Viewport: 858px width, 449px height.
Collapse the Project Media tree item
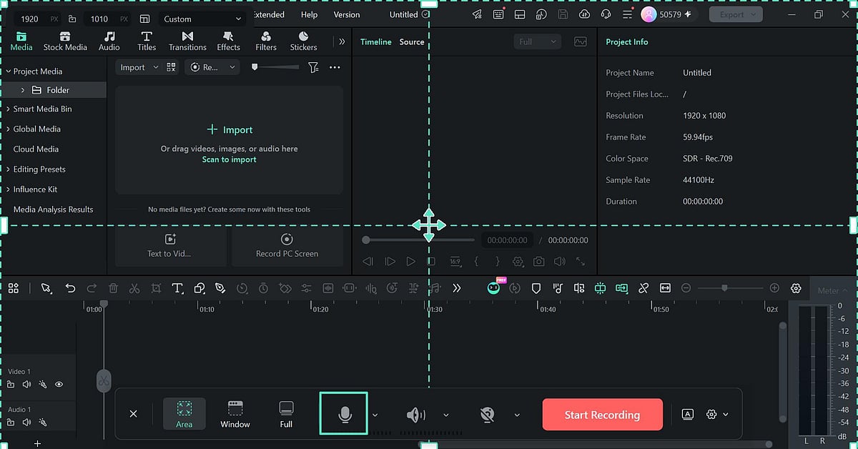coord(9,71)
